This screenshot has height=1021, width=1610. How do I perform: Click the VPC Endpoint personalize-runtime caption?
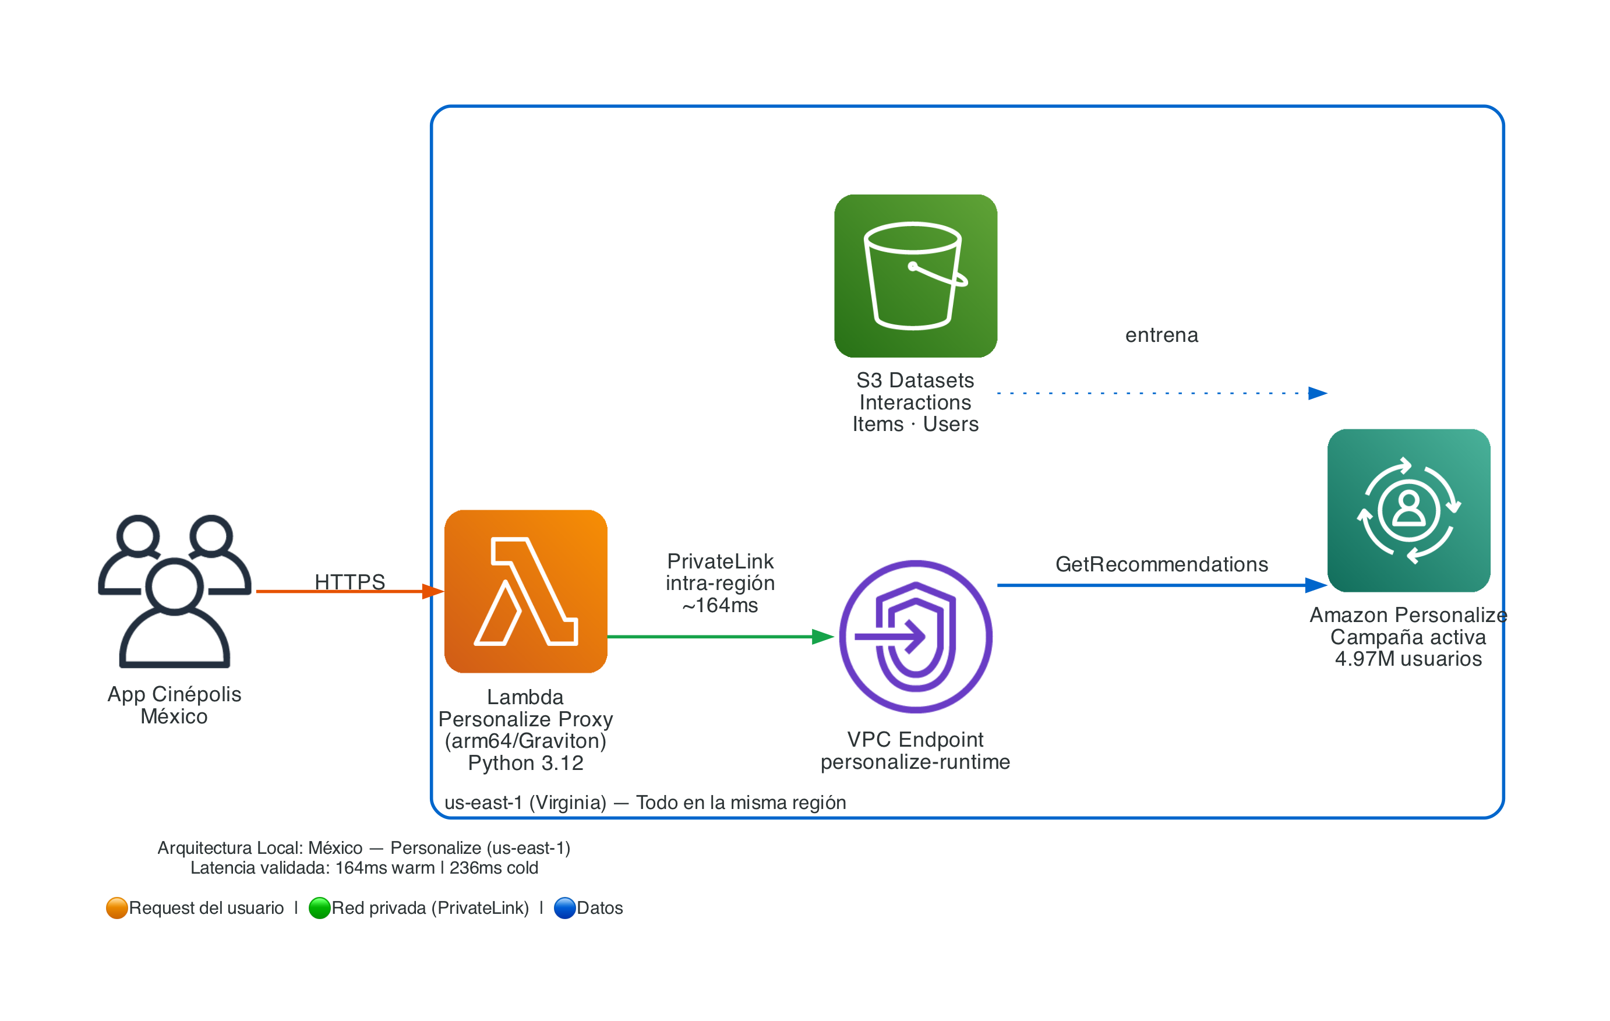[915, 750]
